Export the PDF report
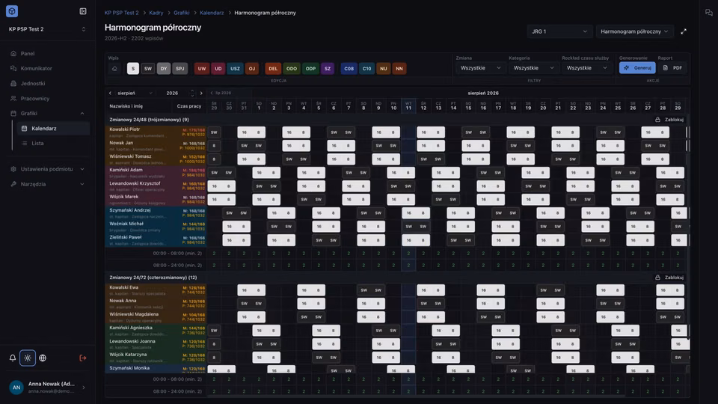The image size is (718, 404). 672,68
